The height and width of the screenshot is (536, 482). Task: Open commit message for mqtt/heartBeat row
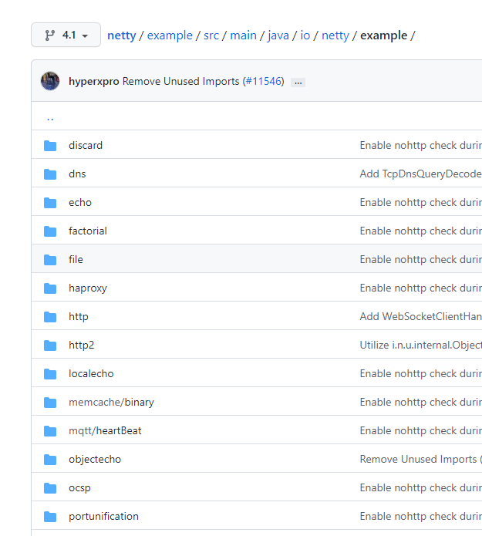click(421, 430)
